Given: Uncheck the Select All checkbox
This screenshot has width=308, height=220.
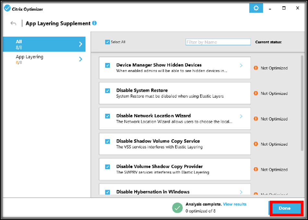Looking at the screenshot, I should (x=107, y=42).
